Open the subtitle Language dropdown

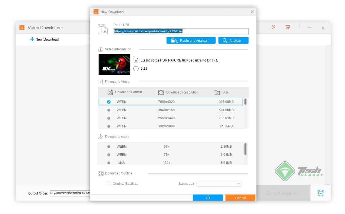pos(219,184)
